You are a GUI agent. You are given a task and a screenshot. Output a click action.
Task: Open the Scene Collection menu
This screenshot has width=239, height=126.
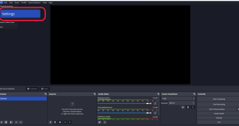point(34,3)
